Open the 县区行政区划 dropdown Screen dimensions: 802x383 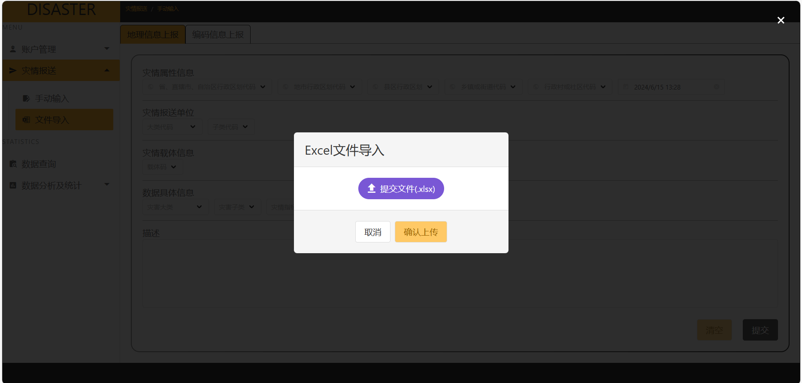[x=403, y=87]
